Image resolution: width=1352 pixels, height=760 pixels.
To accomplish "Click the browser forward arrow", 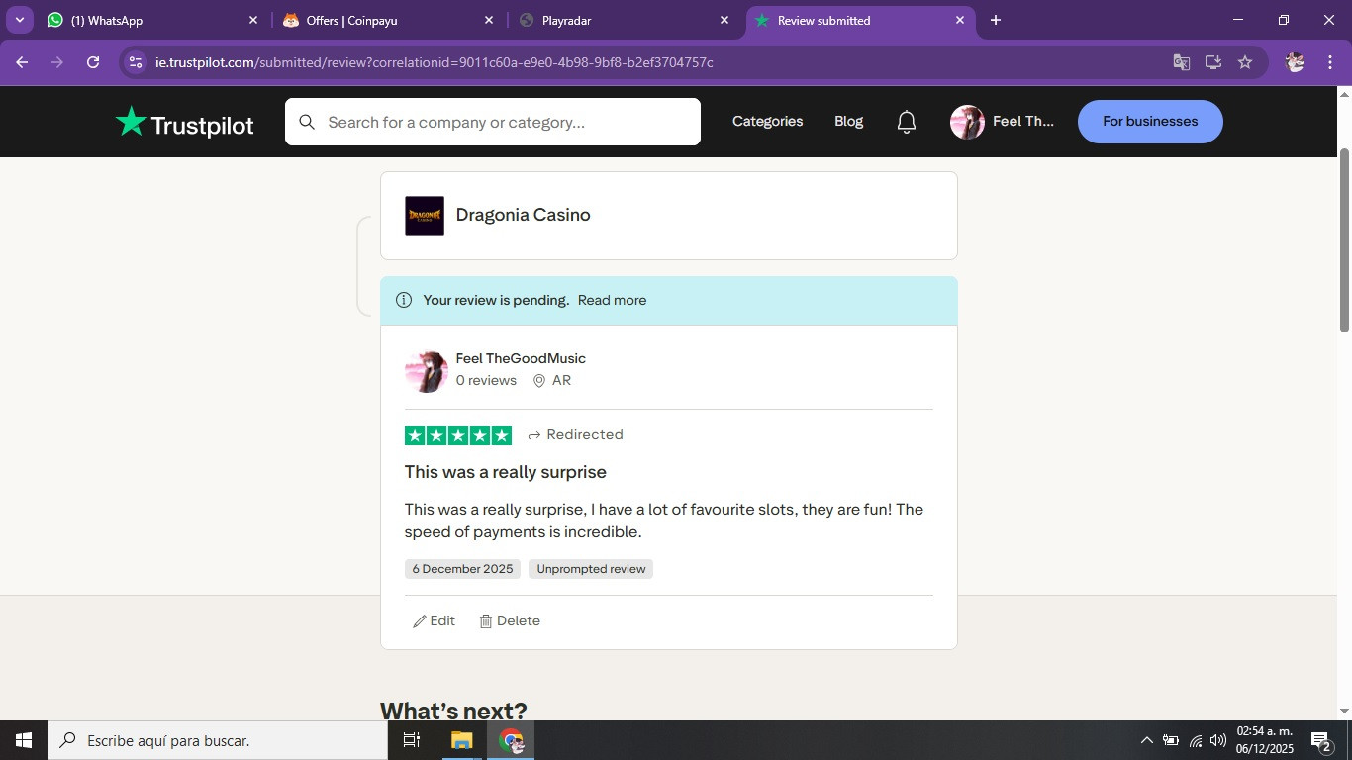I will click(x=57, y=62).
